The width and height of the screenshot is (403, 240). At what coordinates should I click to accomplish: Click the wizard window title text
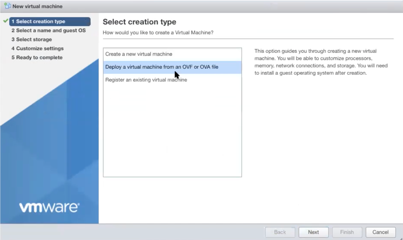point(36,6)
